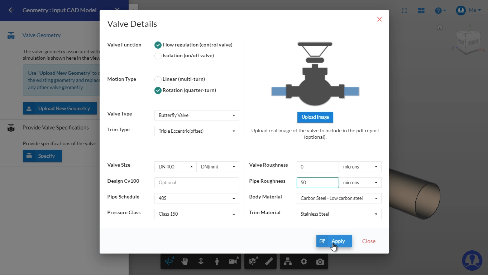Open the video camera view options
The image size is (488, 275).
(233, 261)
